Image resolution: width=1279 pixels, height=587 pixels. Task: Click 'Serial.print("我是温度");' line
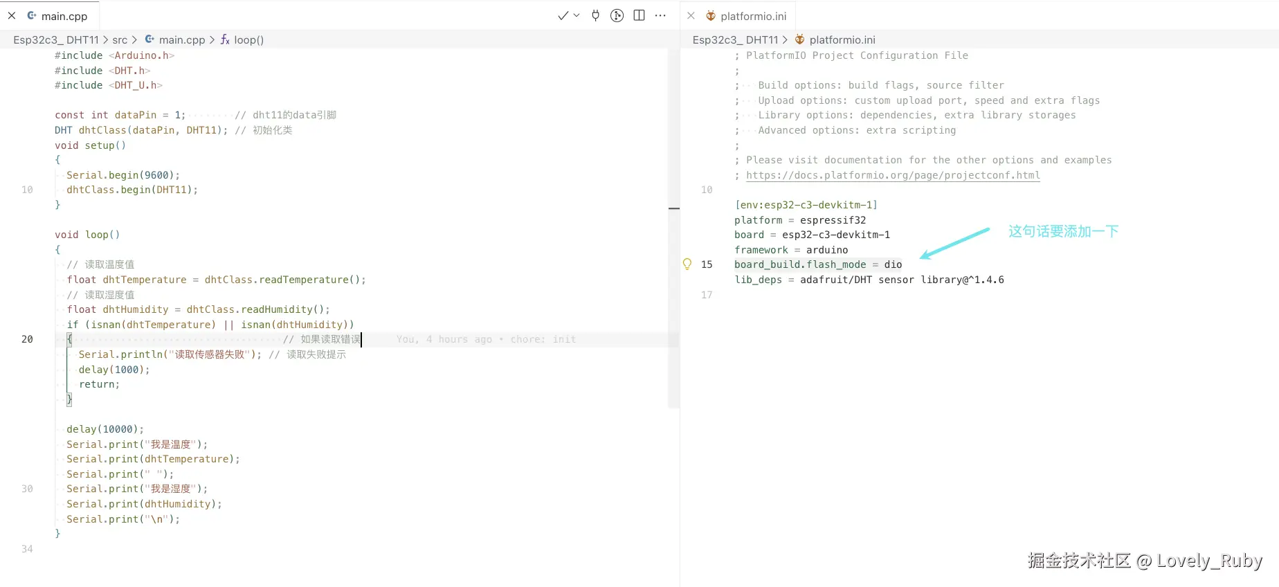click(x=137, y=444)
